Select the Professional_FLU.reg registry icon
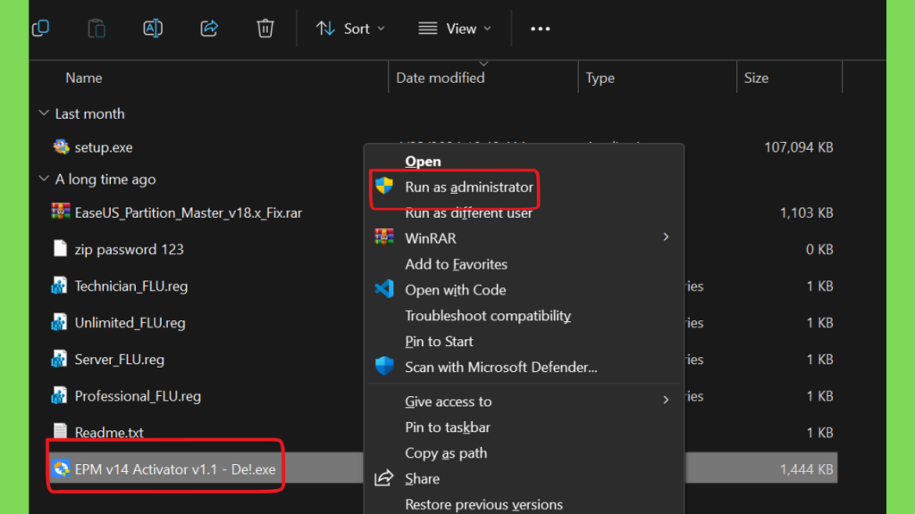915x514 pixels. [59, 395]
